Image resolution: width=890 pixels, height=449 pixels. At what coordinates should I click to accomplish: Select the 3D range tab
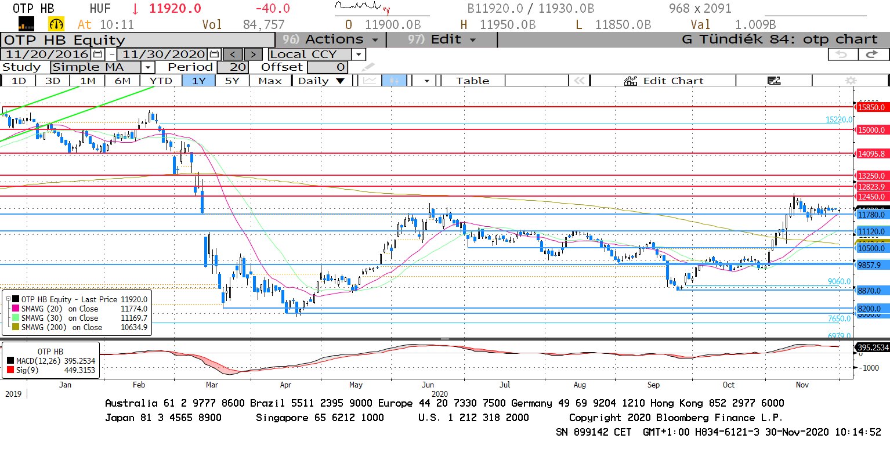tap(53, 81)
